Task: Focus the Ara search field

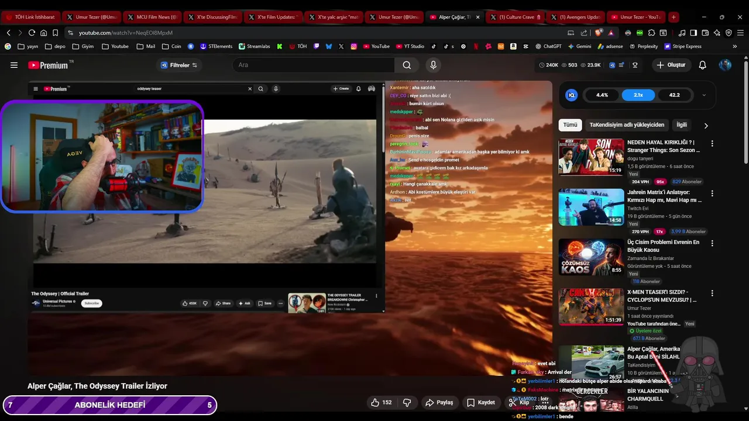Action: pyautogui.click(x=313, y=65)
